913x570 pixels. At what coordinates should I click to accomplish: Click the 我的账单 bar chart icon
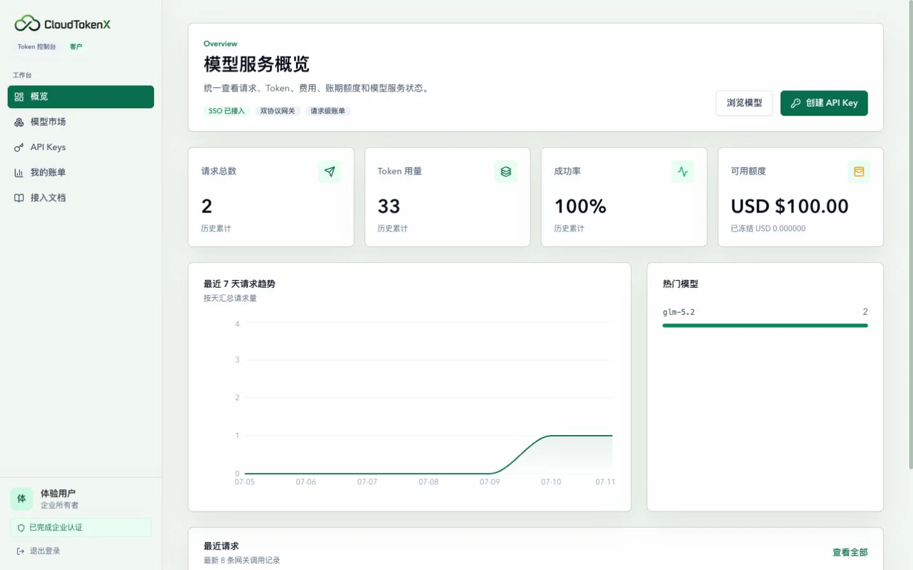pos(19,173)
